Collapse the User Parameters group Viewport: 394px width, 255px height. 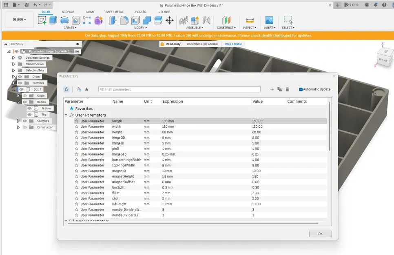coord(66,115)
